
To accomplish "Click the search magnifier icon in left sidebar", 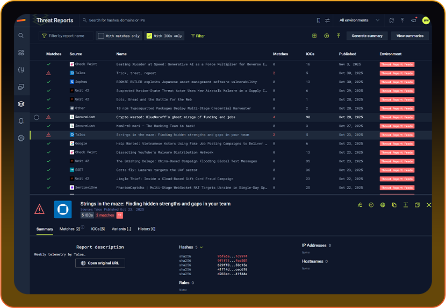I will pyautogui.click(x=21, y=35).
